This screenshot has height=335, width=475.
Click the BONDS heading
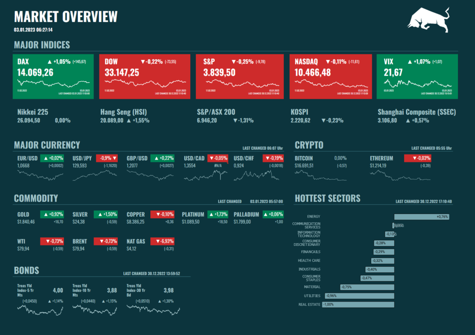(26, 271)
